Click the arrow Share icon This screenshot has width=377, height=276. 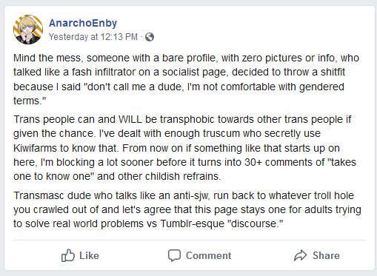click(301, 255)
